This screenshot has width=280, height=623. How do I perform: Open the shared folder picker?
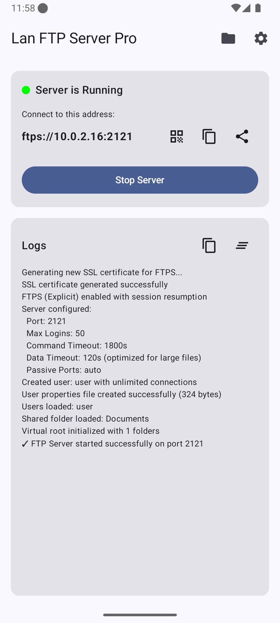pos(228,38)
